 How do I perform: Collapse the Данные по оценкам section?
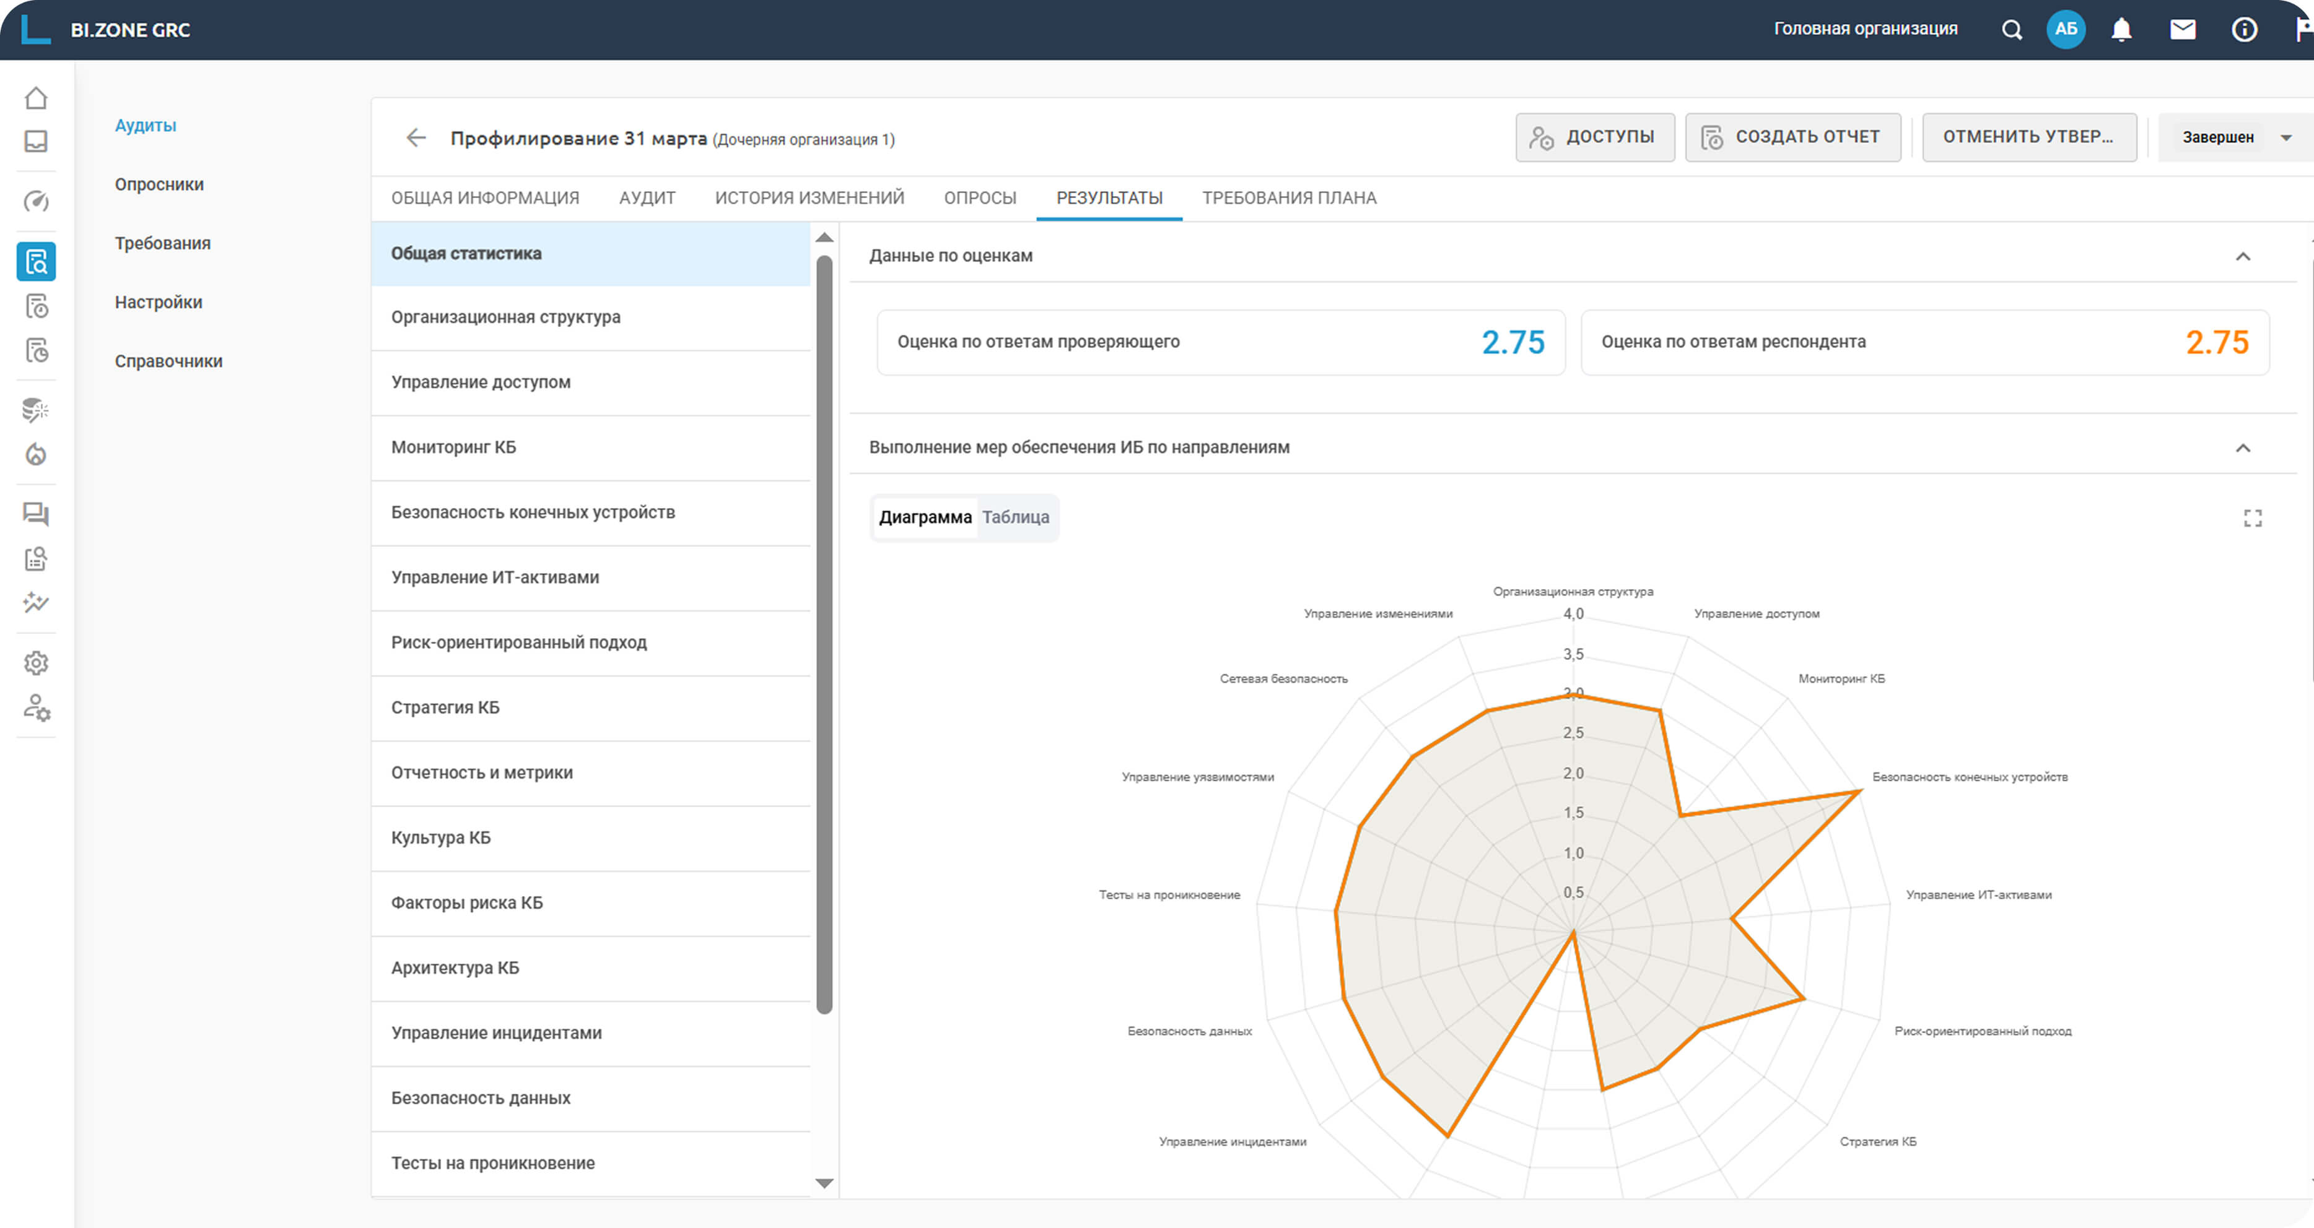[x=2243, y=257]
